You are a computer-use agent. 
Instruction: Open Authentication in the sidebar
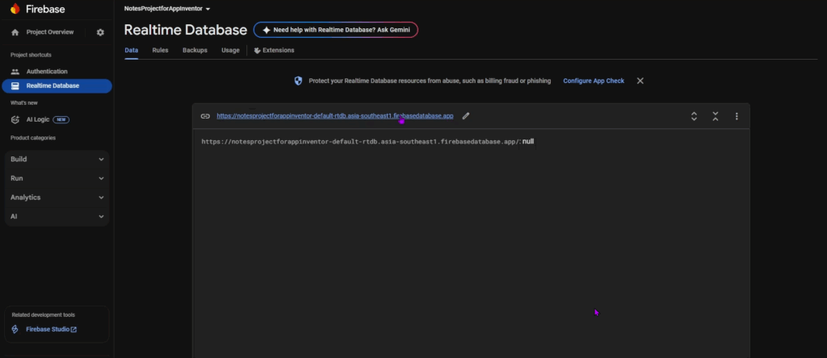point(46,72)
